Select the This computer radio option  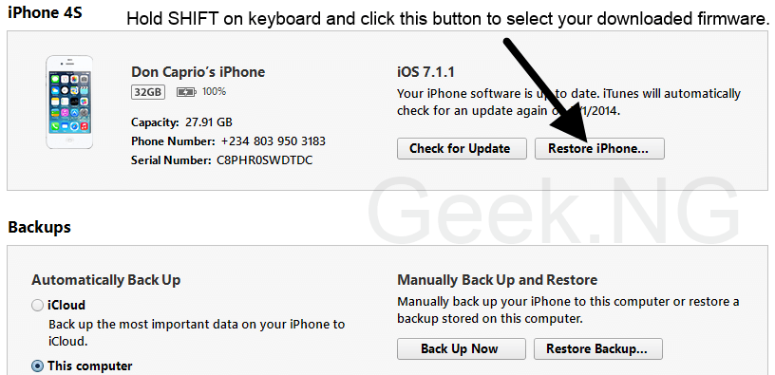click(38, 366)
